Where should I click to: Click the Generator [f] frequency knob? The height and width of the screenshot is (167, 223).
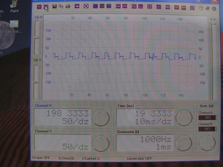pyautogui.click(x=184, y=143)
